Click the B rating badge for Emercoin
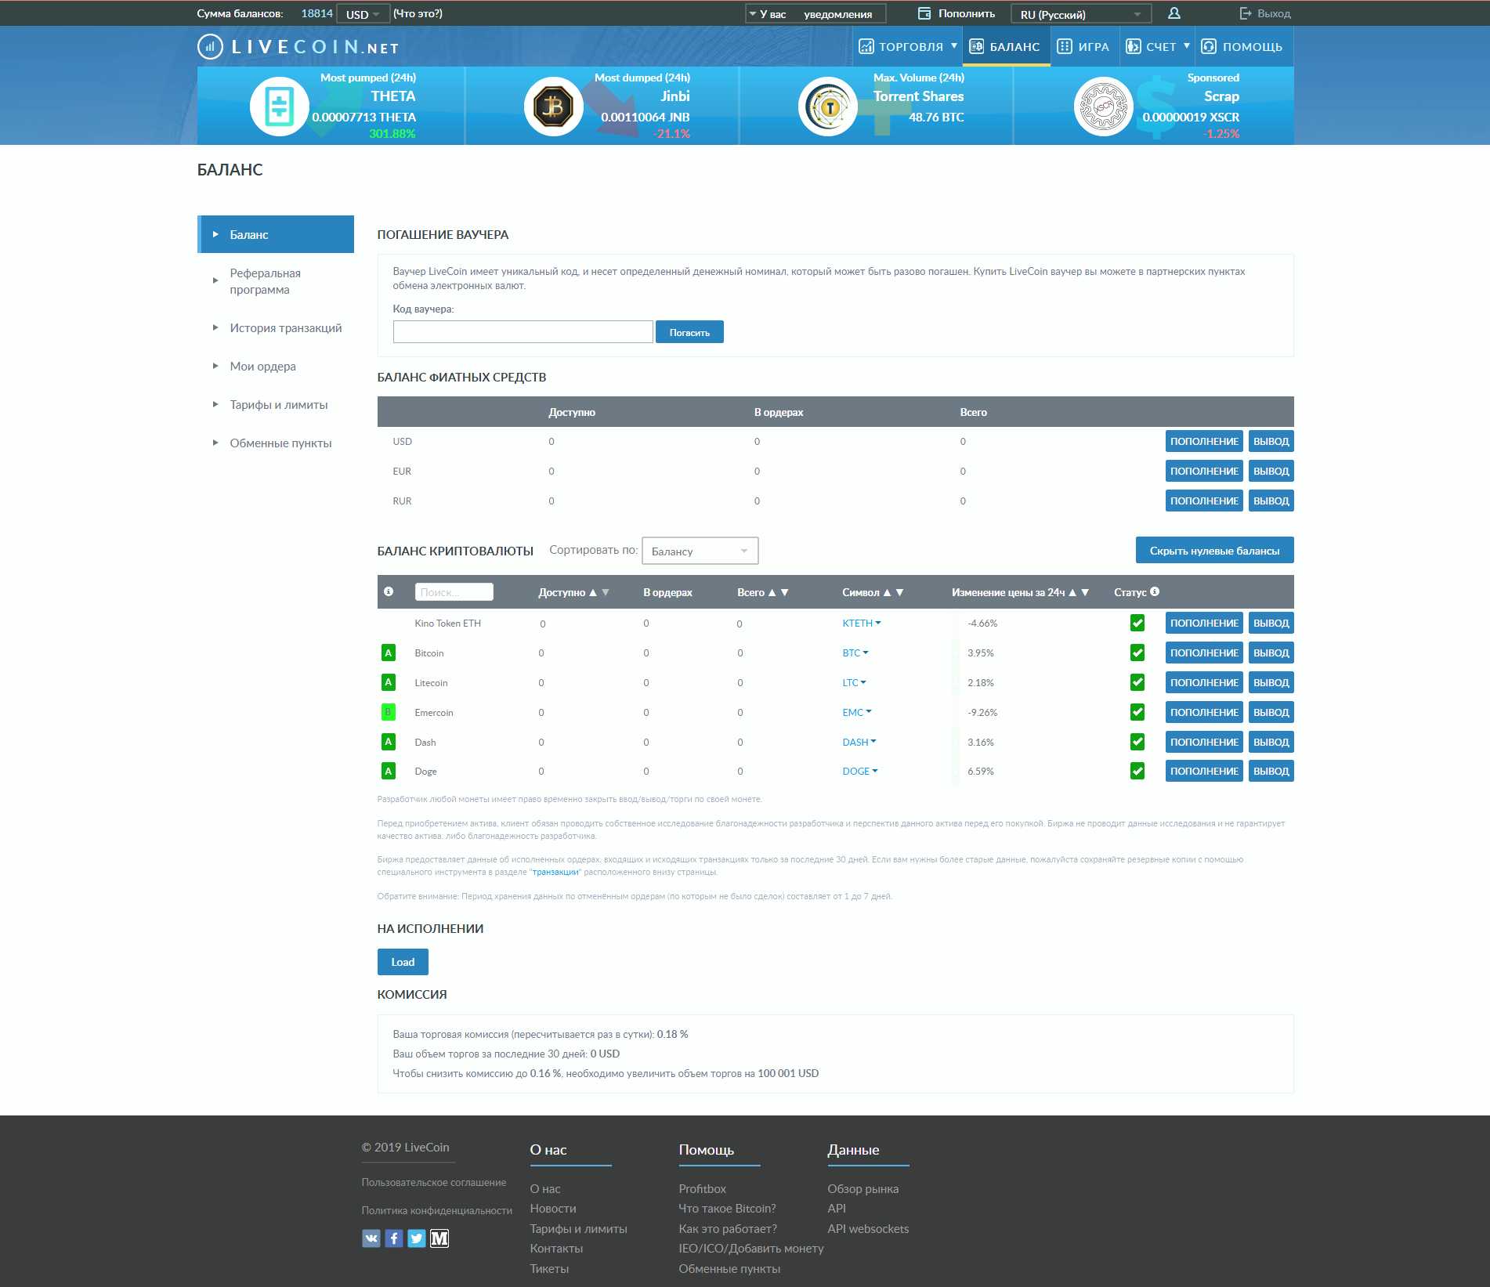Viewport: 1490px width, 1287px height. point(388,712)
